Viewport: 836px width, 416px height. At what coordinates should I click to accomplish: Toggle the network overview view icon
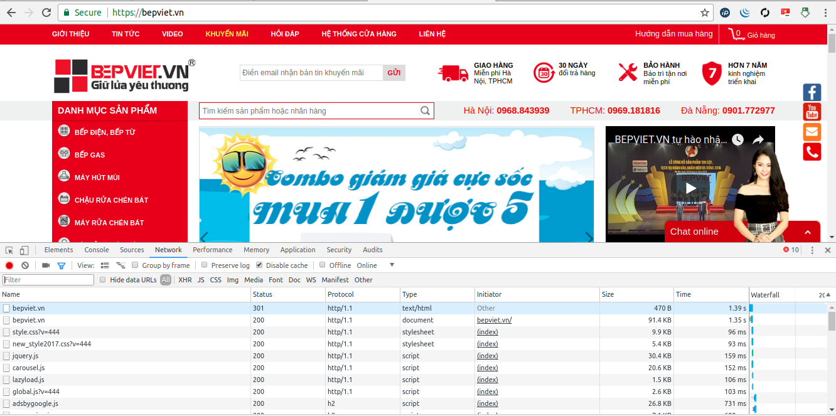coord(121,265)
